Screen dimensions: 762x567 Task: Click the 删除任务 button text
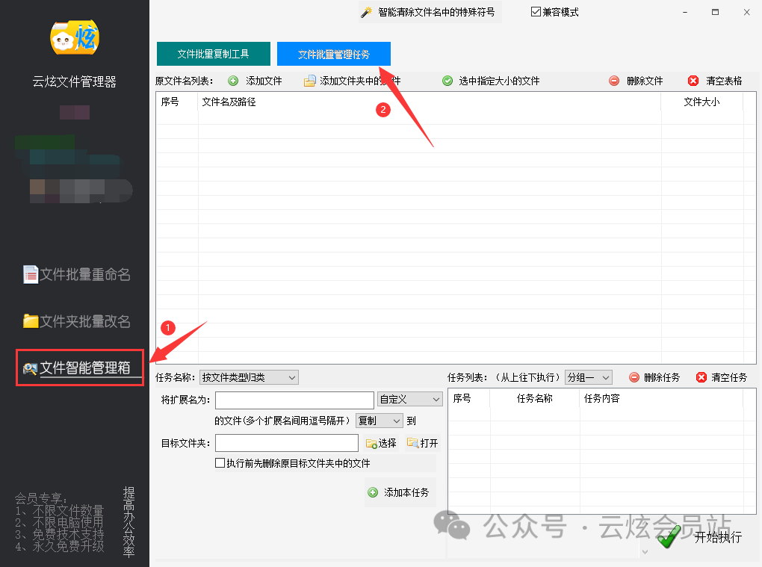(x=662, y=377)
